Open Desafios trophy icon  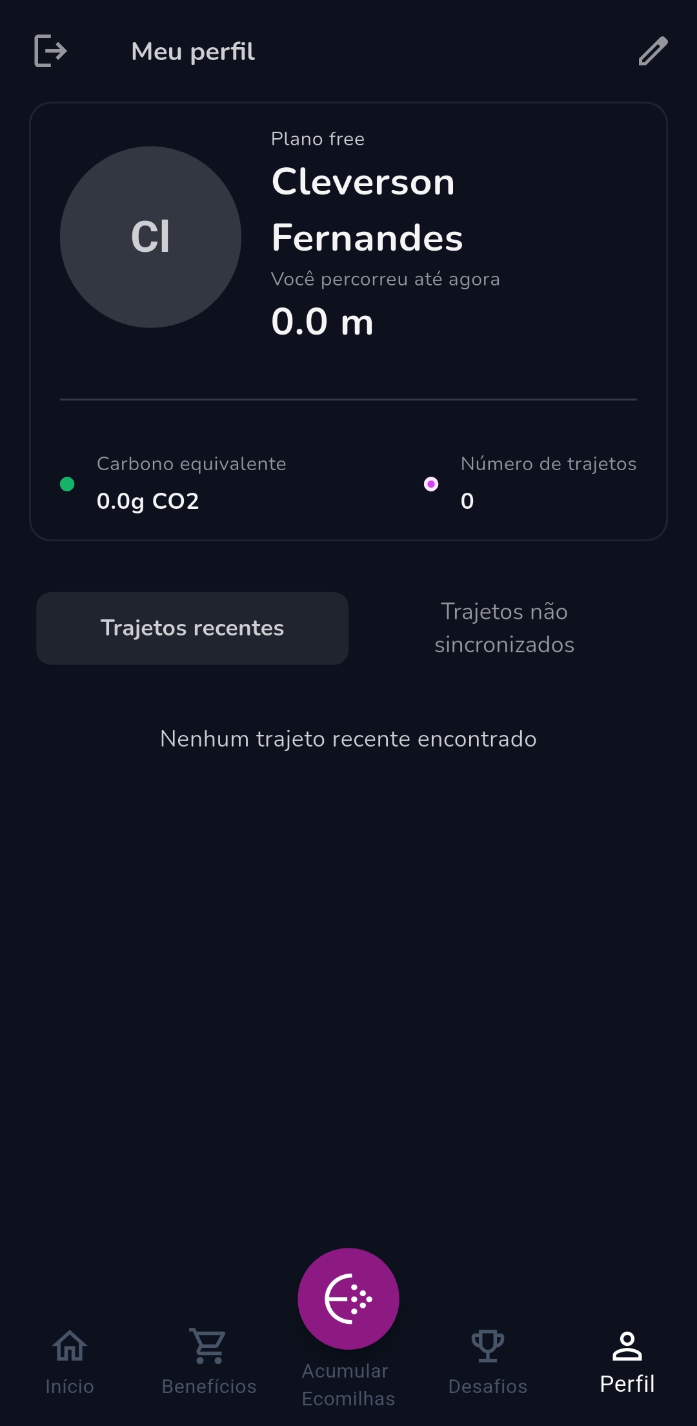point(488,1346)
